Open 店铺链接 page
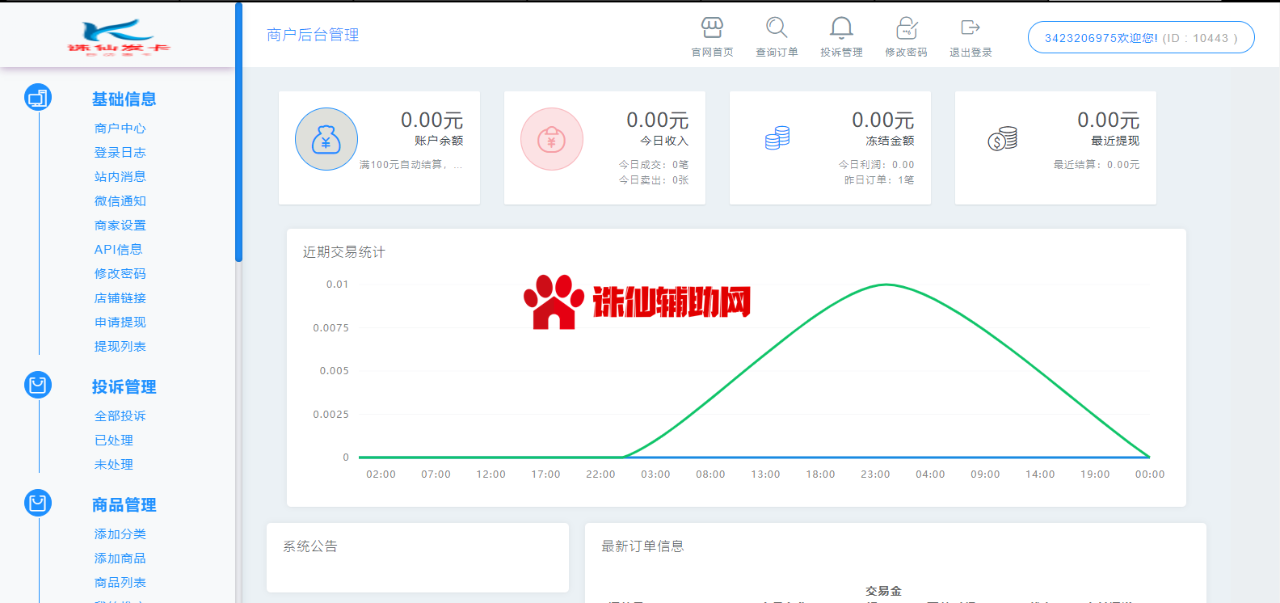 click(x=120, y=298)
